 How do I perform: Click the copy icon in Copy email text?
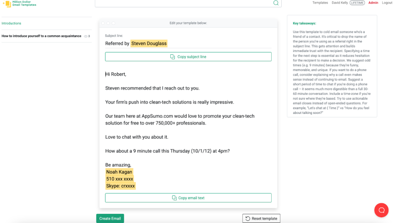[174, 198]
